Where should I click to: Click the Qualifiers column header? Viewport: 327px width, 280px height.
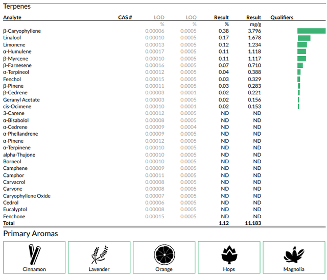point(282,17)
